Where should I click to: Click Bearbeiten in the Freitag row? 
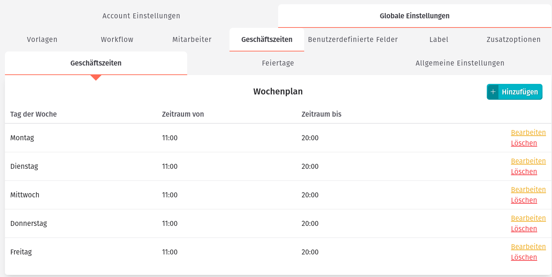tap(528, 247)
